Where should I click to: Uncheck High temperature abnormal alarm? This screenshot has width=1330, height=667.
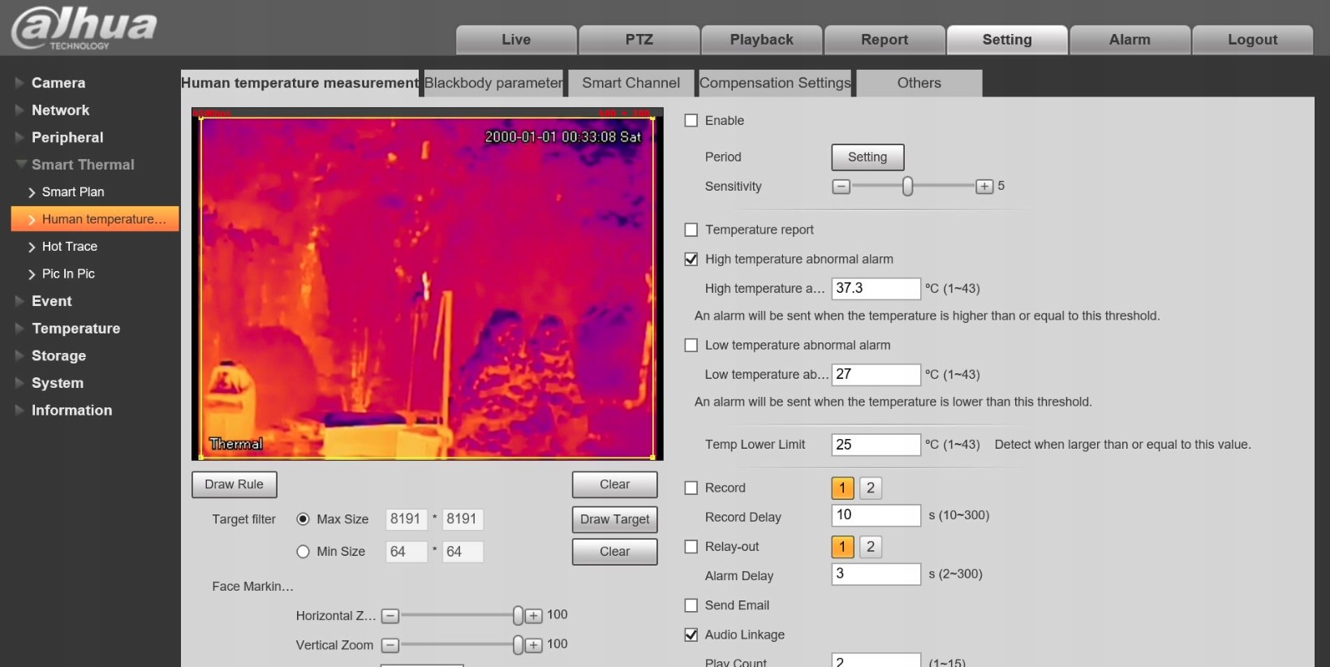point(691,260)
